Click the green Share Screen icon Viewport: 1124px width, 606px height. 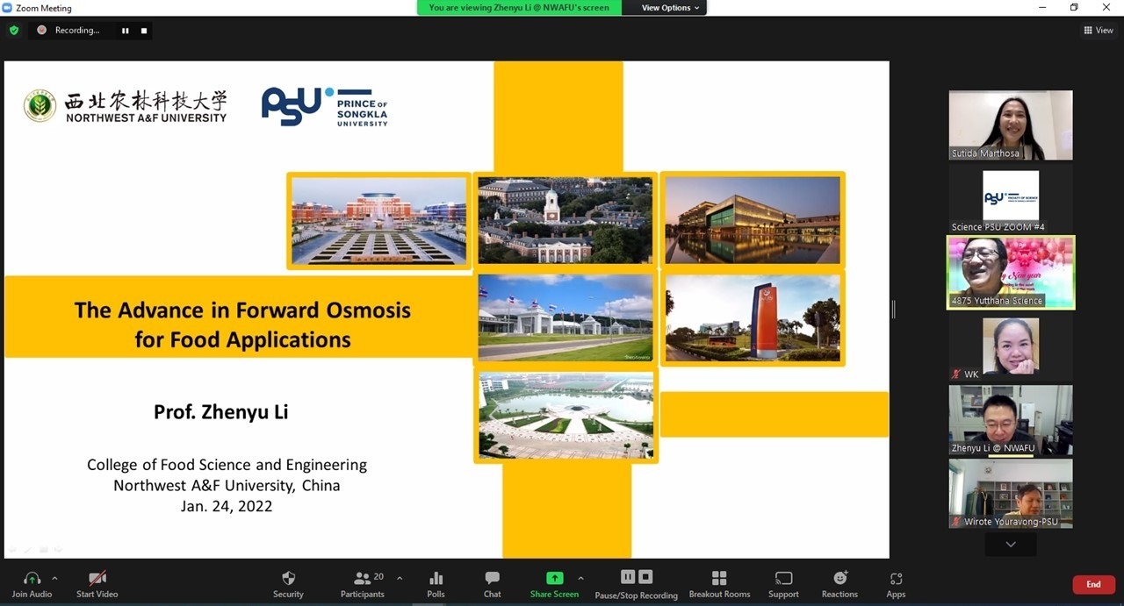pos(554,579)
